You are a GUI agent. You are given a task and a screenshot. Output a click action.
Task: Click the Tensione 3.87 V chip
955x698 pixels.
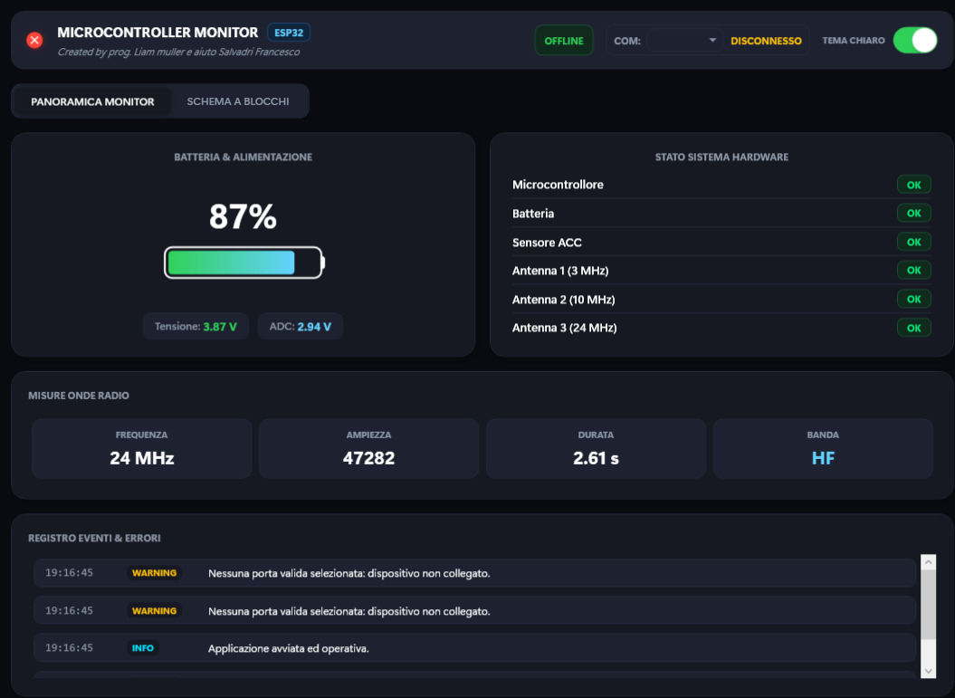[x=196, y=327]
